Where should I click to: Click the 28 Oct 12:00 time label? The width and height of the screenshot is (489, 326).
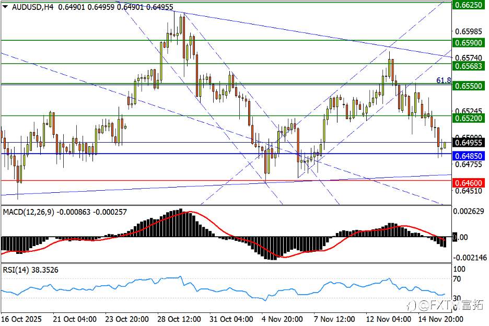pyautogui.click(x=179, y=319)
